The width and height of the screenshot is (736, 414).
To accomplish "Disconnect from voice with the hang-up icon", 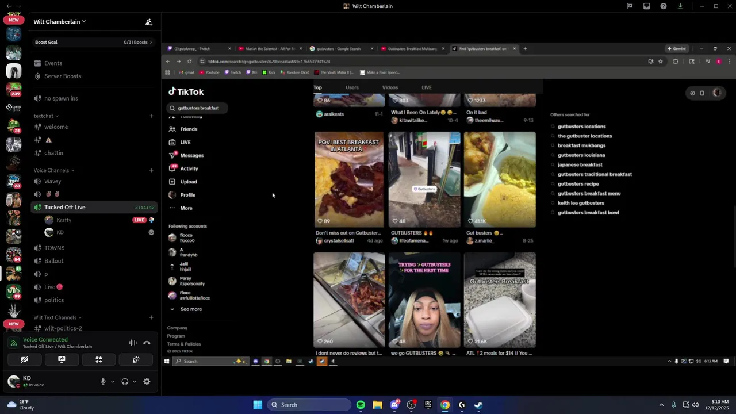I will pyautogui.click(x=147, y=343).
